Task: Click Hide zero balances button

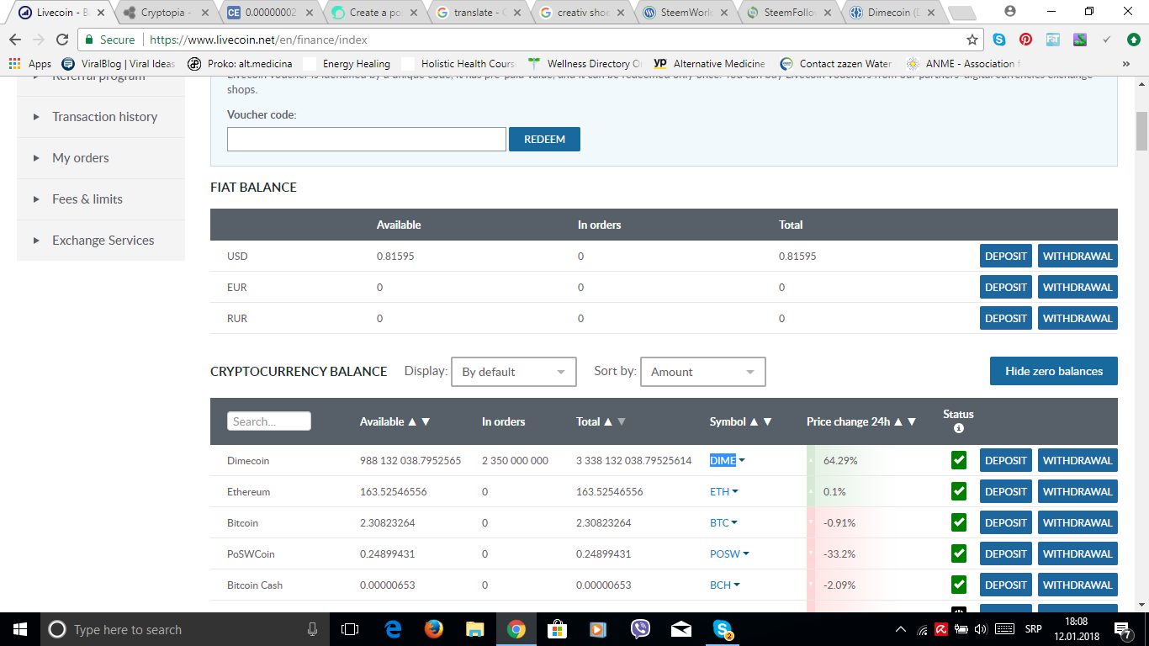Action: (x=1054, y=371)
